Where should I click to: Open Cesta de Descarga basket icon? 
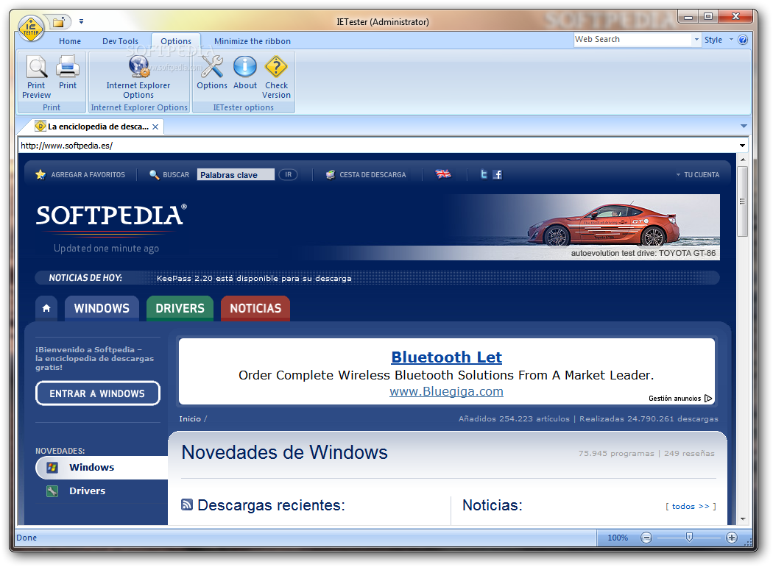click(x=331, y=174)
